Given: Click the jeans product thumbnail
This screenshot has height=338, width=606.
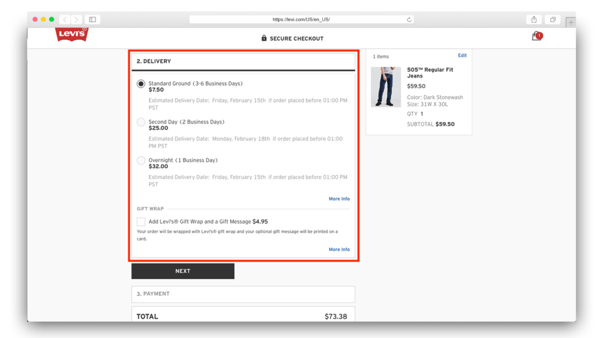Looking at the screenshot, I should point(386,87).
